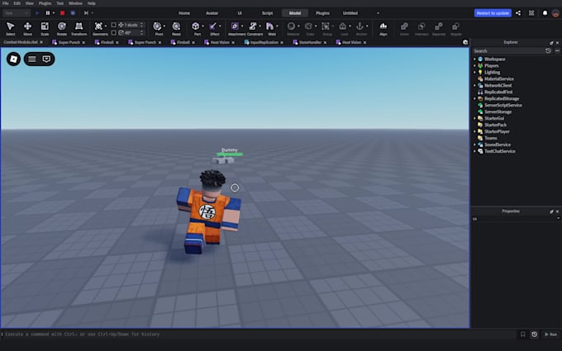Click the Run button in the command bar
The height and width of the screenshot is (351, 562).
pos(550,334)
